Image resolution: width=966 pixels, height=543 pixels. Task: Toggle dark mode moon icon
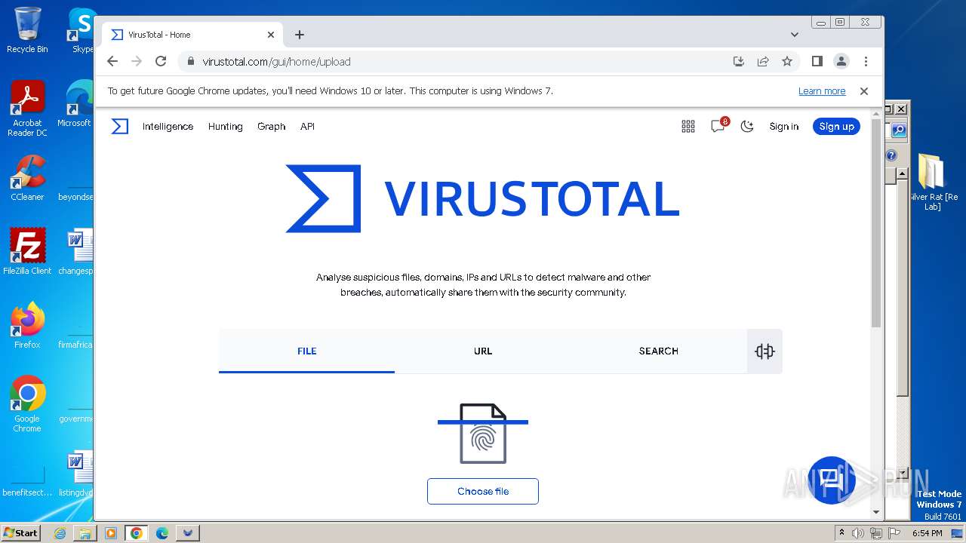pyautogui.click(x=747, y=127)
